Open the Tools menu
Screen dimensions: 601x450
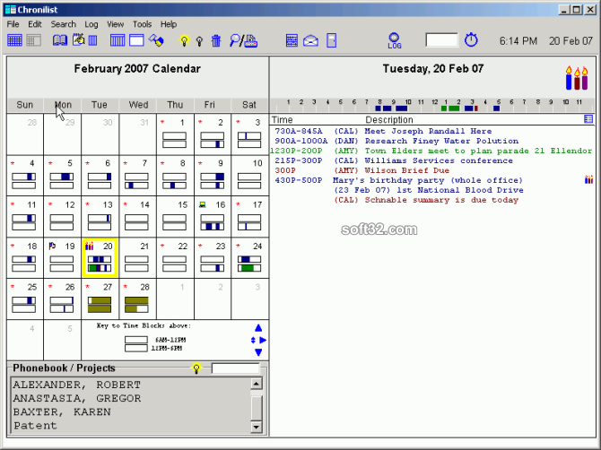(x=143, y=24)
